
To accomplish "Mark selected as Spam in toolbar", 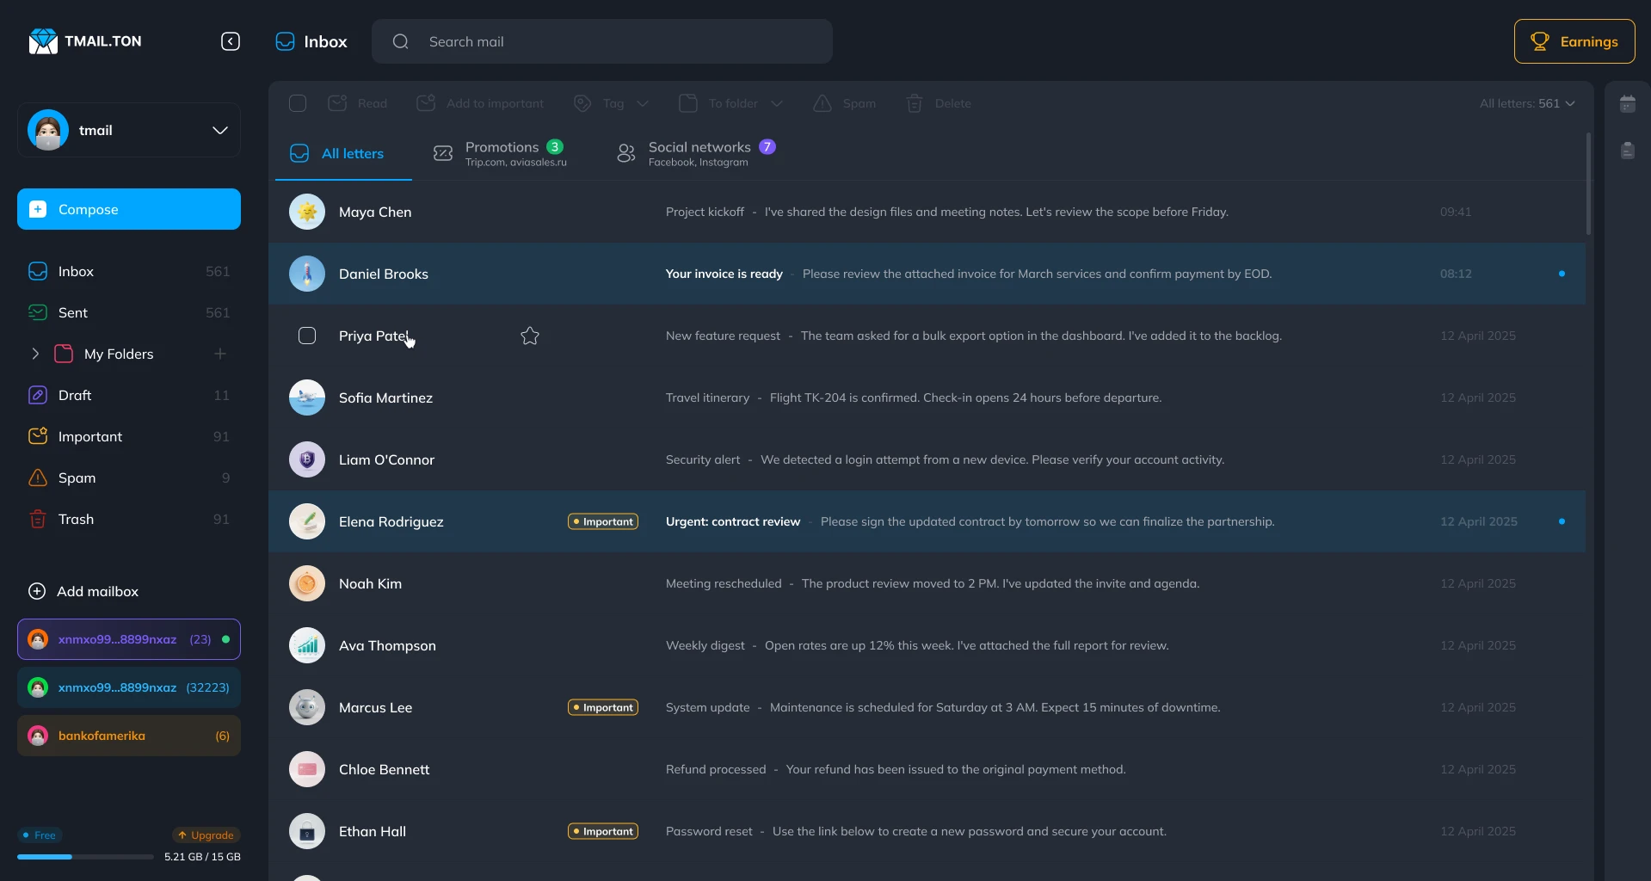I will 845,103.
